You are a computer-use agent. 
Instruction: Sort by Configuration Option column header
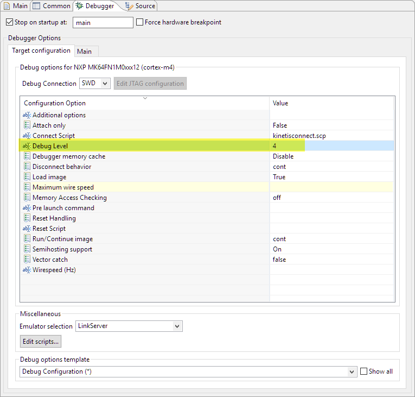(x=144, y=103)
